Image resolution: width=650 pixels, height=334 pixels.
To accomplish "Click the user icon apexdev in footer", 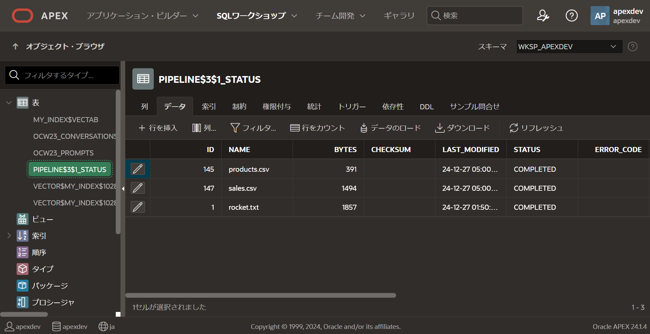I will coord(10,327).
